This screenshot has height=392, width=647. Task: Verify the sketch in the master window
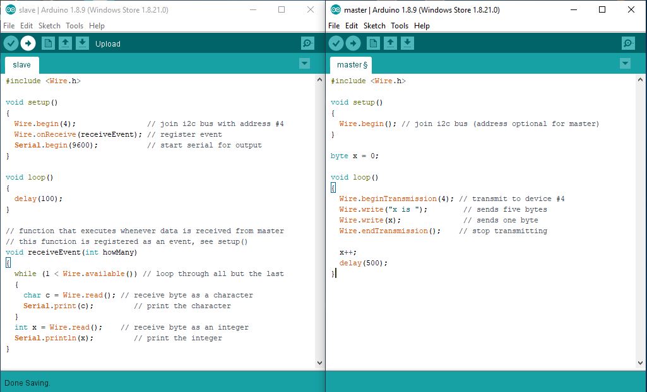click(336, 43)
